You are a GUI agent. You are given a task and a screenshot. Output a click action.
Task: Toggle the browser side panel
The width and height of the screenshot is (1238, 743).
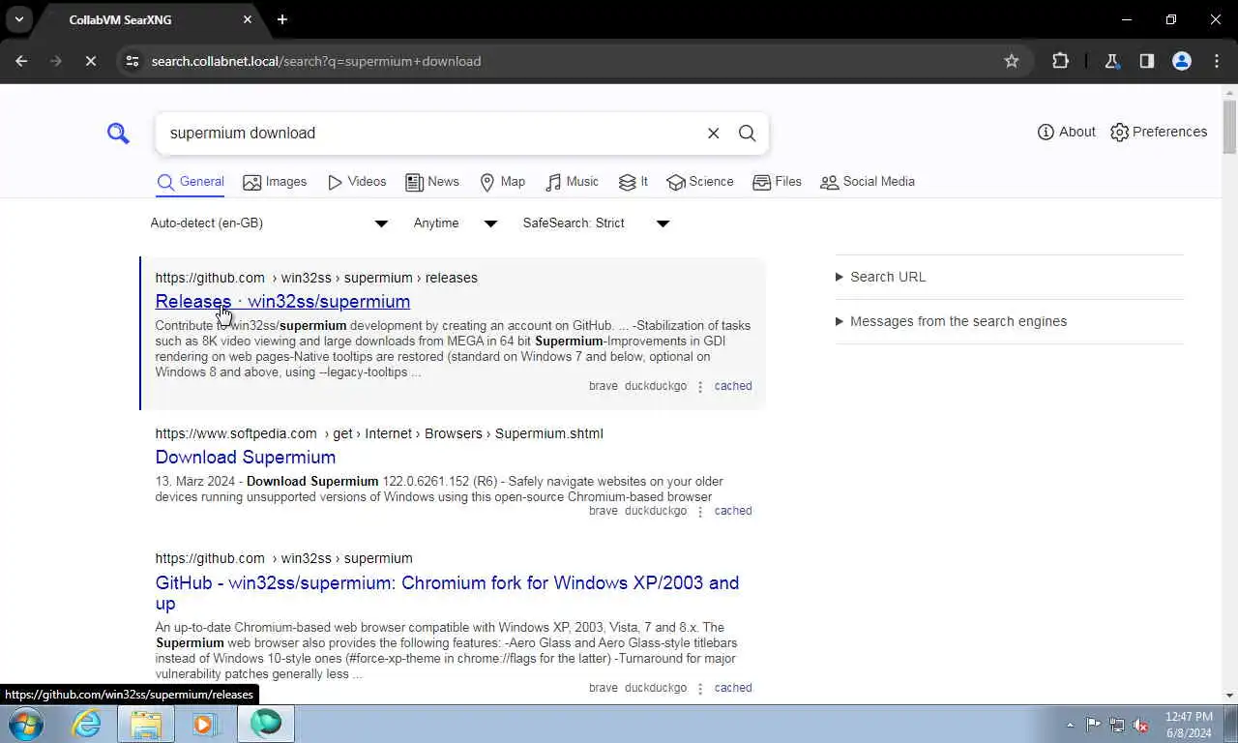[1146, 61]
